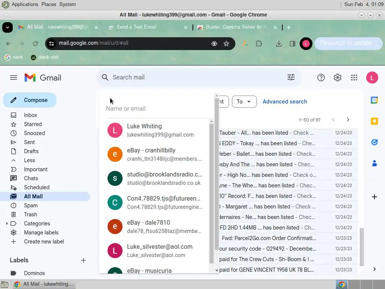The image size is (385, 289).
Task: Collapse sidebar with Less
Action: click(29, 160)
